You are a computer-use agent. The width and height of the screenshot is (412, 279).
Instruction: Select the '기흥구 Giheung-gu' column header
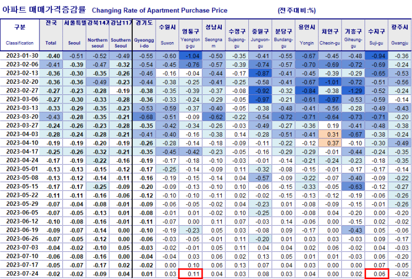(353, 35)
